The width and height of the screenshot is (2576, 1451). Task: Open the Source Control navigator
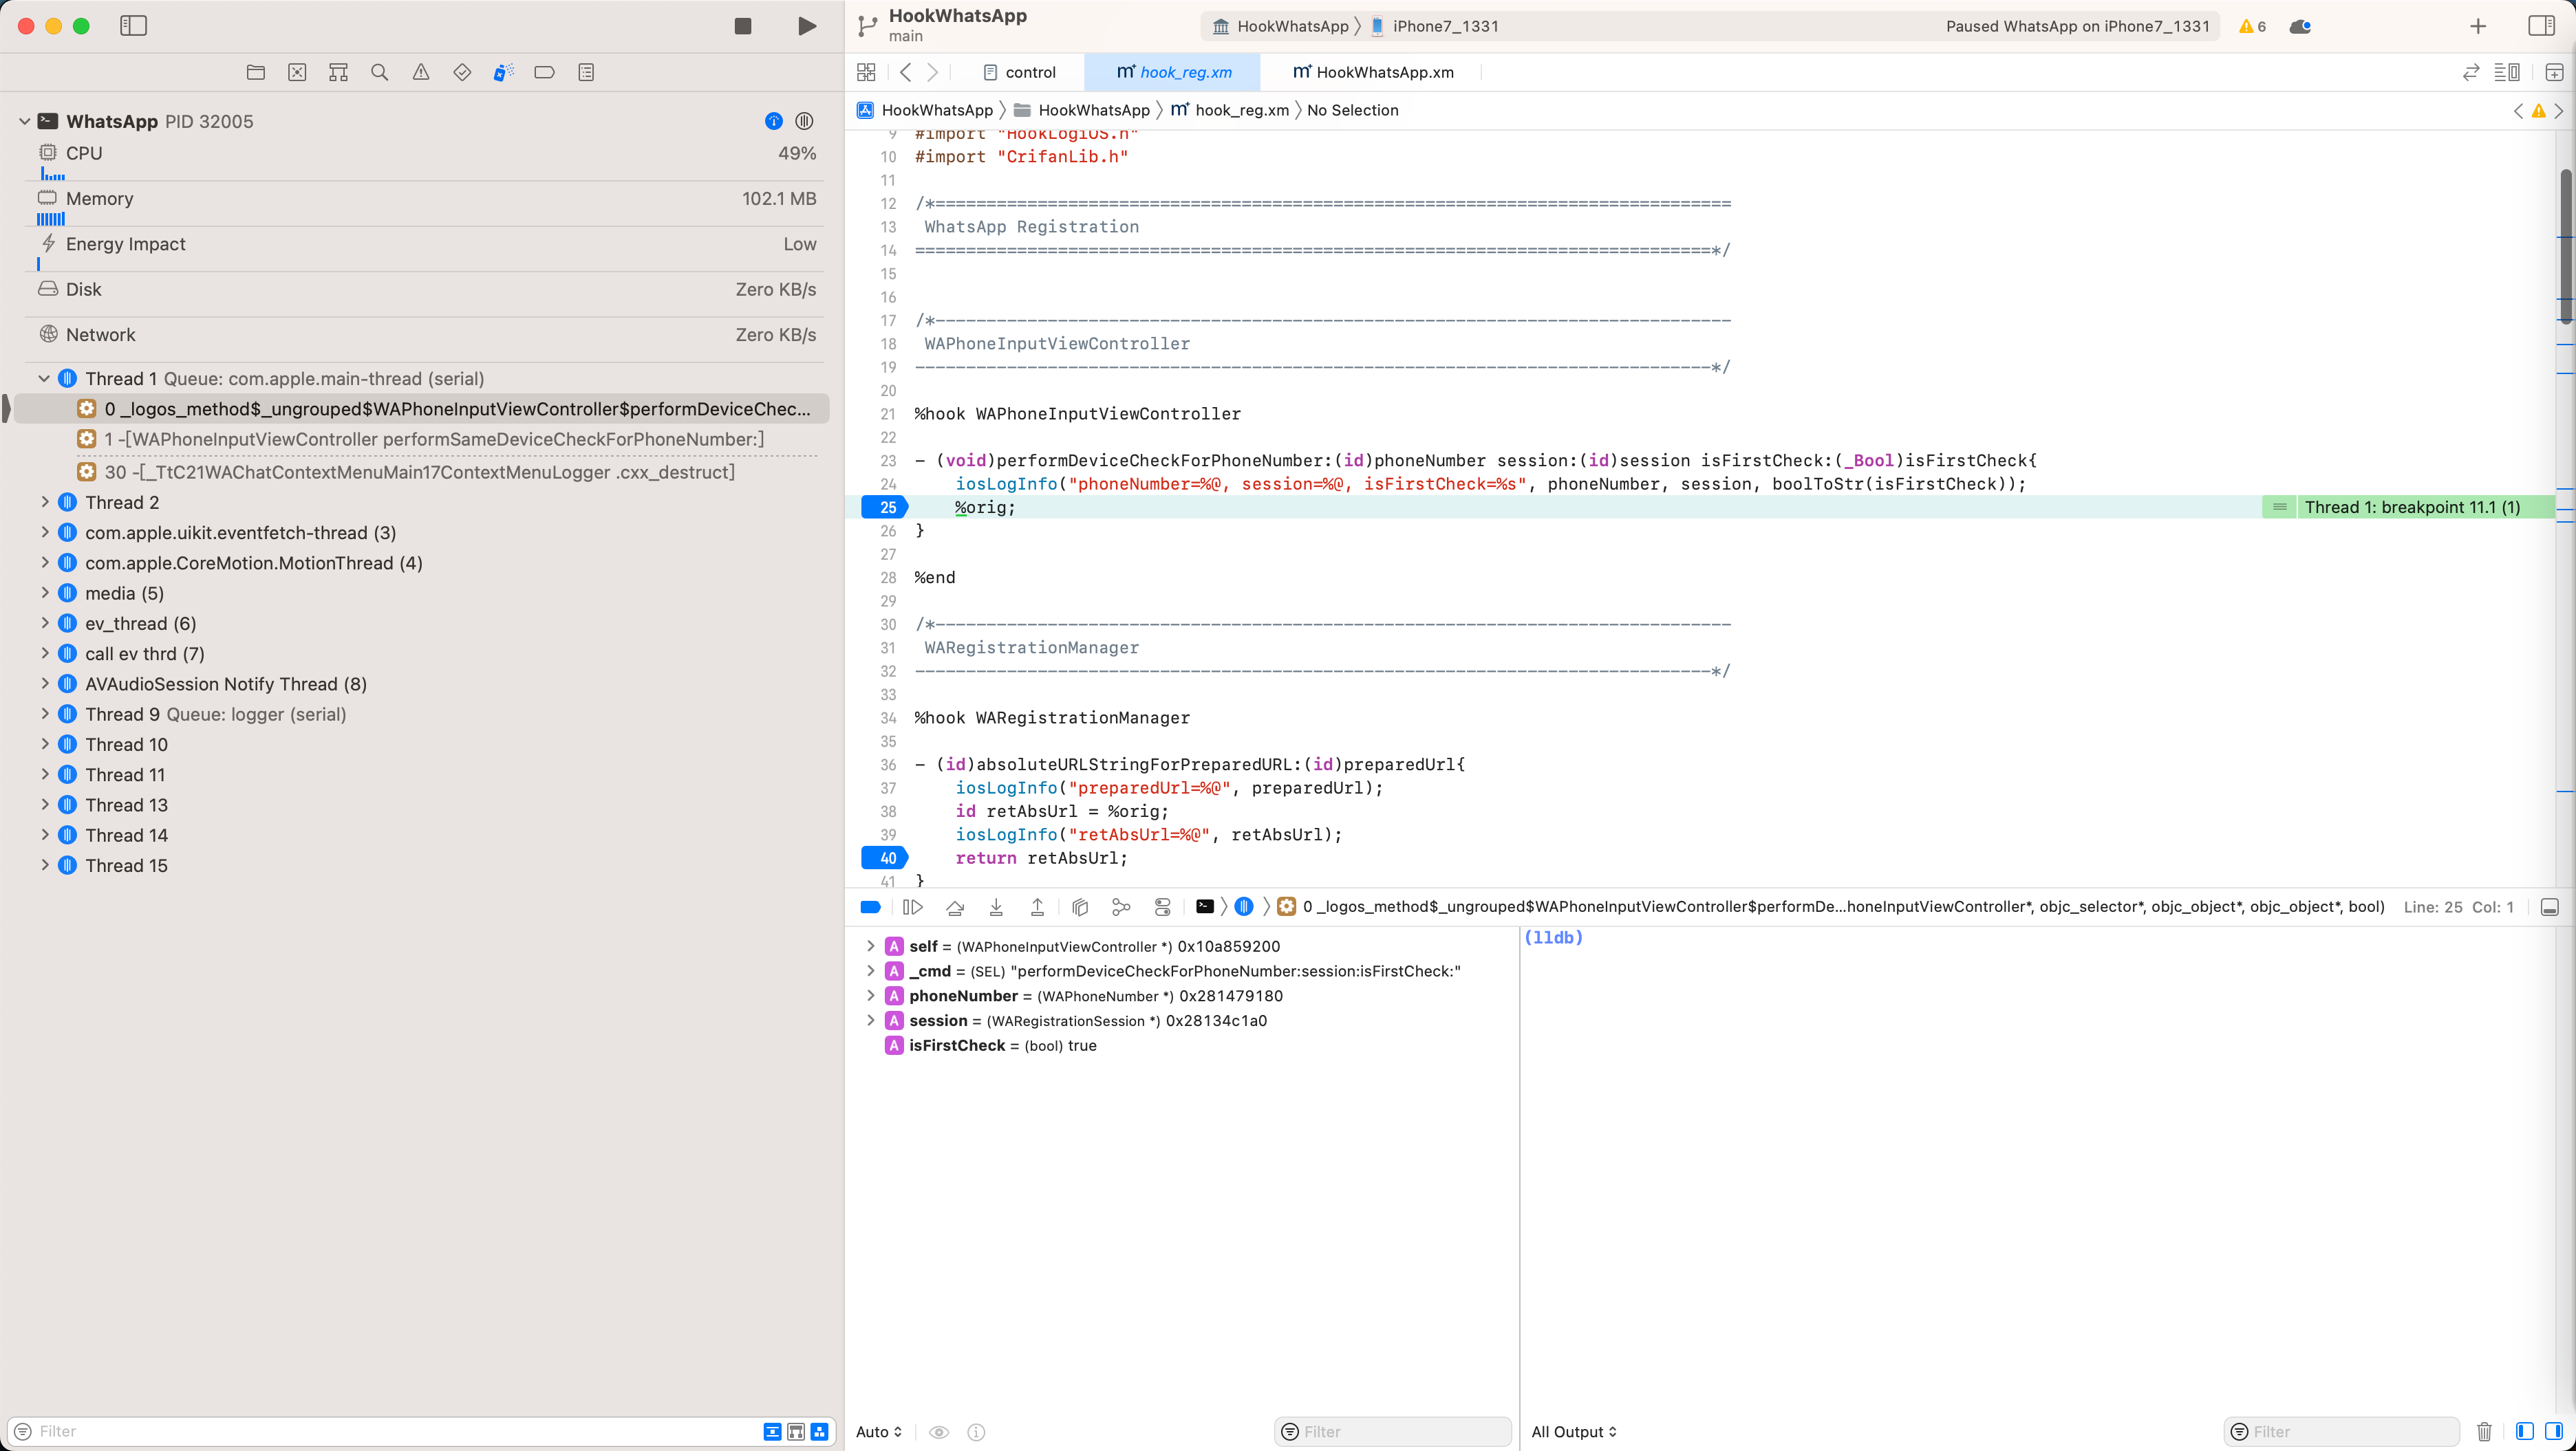click(x=297, y=72)
